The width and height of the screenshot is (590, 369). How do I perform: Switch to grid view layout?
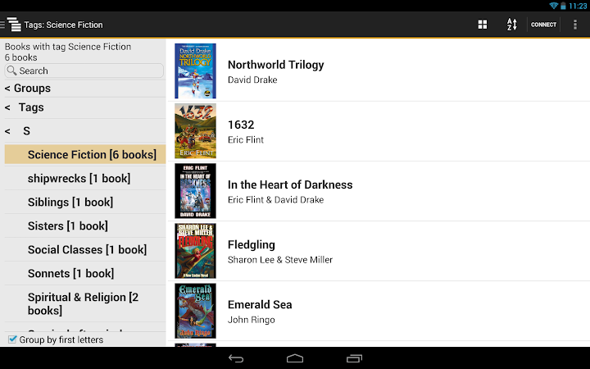click(x=483, y=25)
